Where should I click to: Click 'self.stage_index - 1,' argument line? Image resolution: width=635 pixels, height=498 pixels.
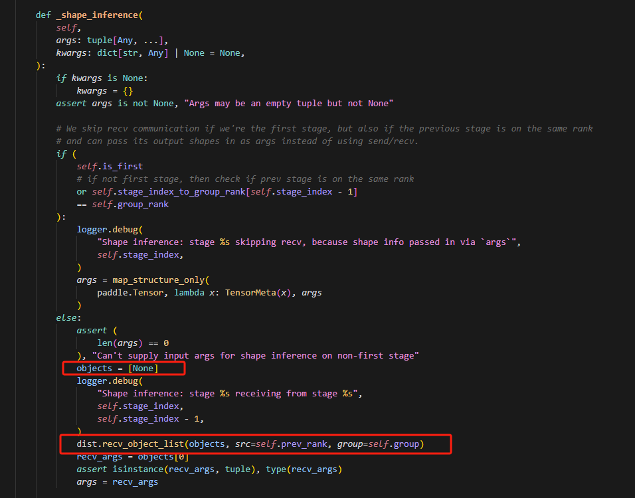(x=151, y=418)
